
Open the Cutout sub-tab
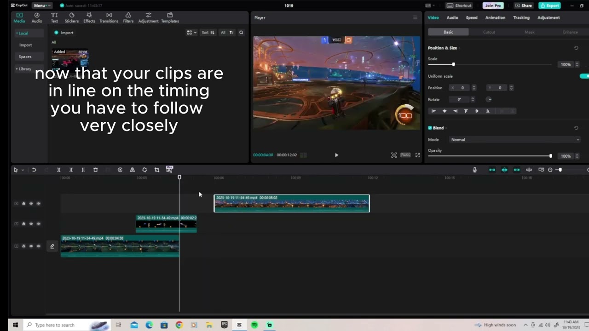pos(489,32)
